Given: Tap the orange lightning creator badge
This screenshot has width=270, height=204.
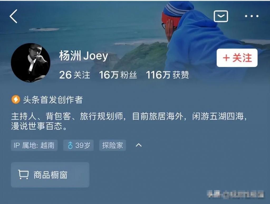Looking at the screenshot, I should pos(16,100).
